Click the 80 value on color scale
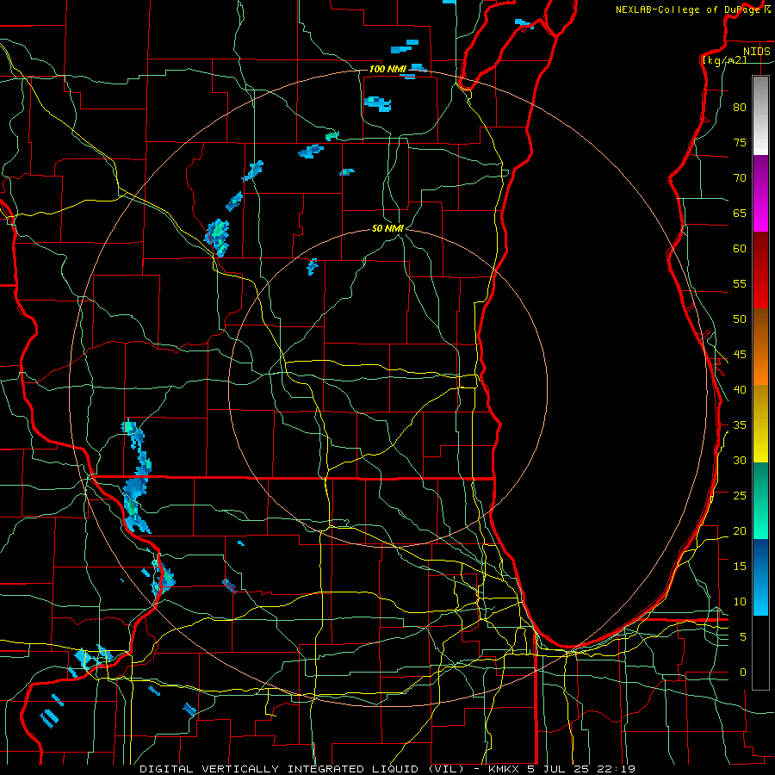The image size is (775, 775). coord(740,108)
